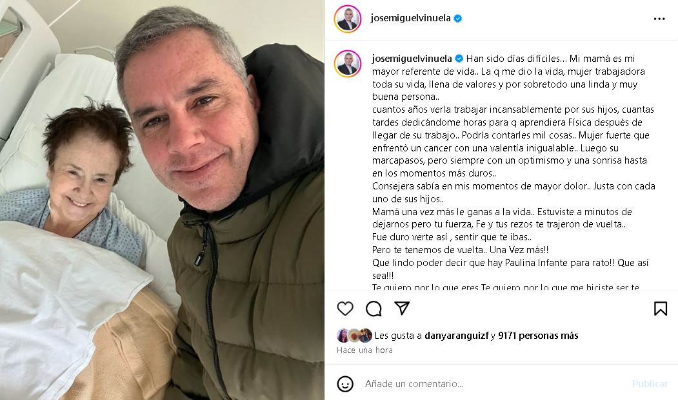The width and height of the screenshot is (678, 400).
Task: Click caption profile avatar beside post text
Action: tap(348, 64)
